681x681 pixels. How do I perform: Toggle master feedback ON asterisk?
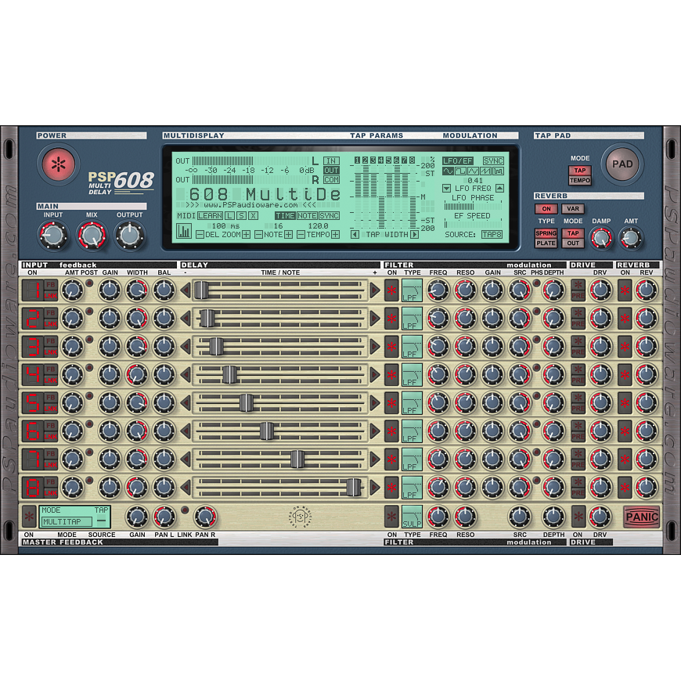pos(29,517)
